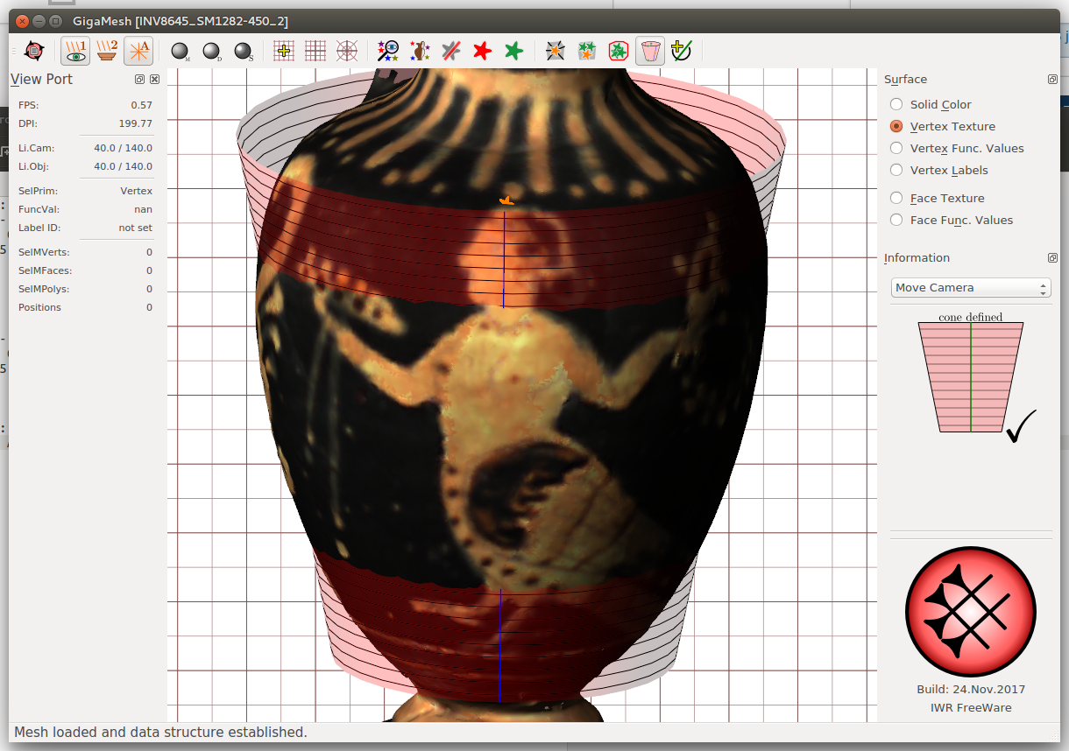Image resolution: width=1069 pixels, height=751 pixels.
Task: Click the SelPrim value 'Vertex'
Action: [x=137, y=191]
